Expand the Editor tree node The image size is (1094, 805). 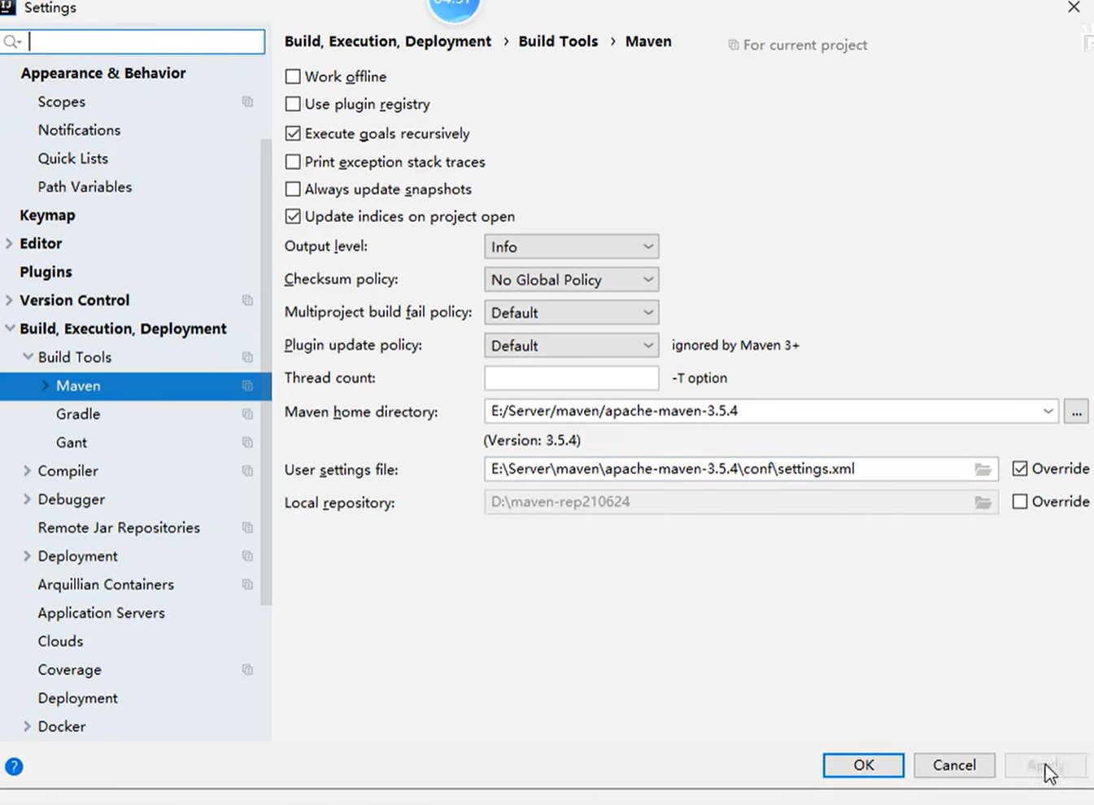(9, 243)
